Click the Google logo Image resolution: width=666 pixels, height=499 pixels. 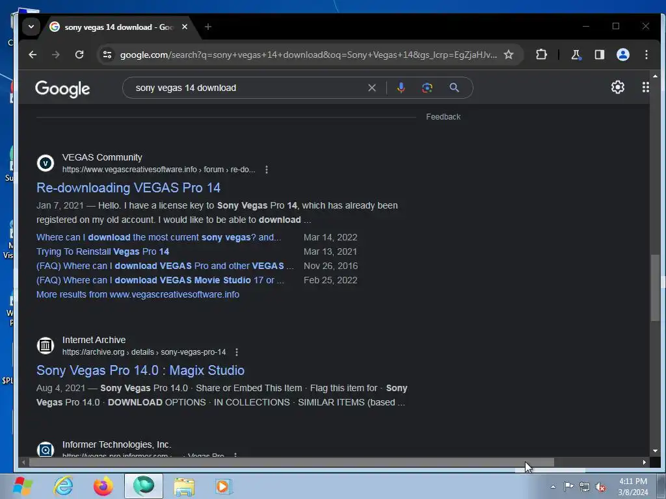(62, 88)
